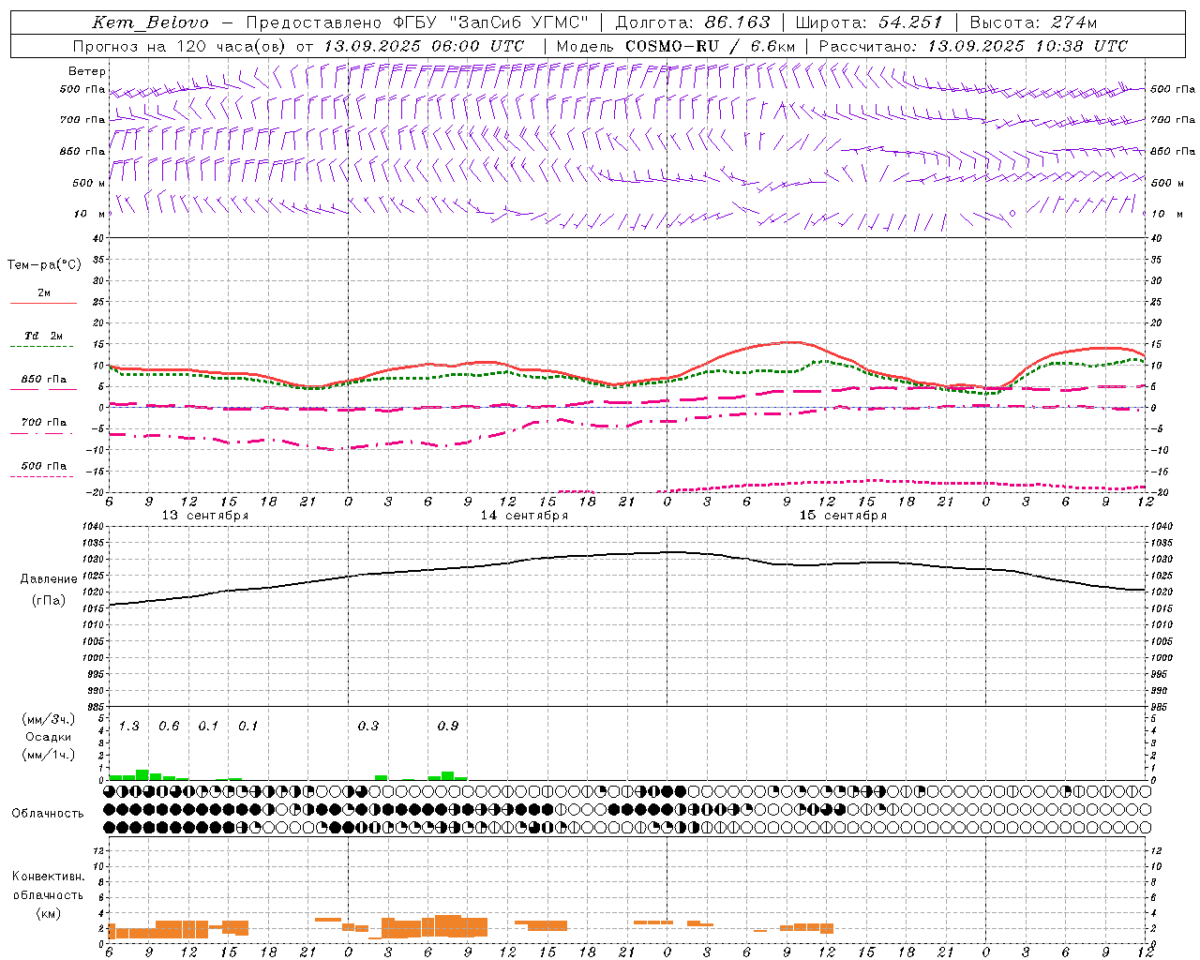Click the (мм/1ч.) precipitation unit label
This screenshot has height=960, width=1200.
coord(48,755)
